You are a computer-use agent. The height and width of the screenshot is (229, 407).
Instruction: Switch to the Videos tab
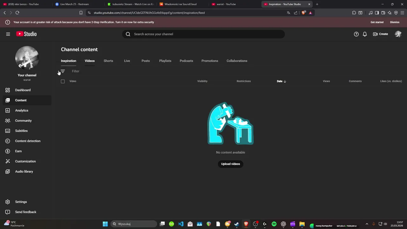(x=90, y=61)
